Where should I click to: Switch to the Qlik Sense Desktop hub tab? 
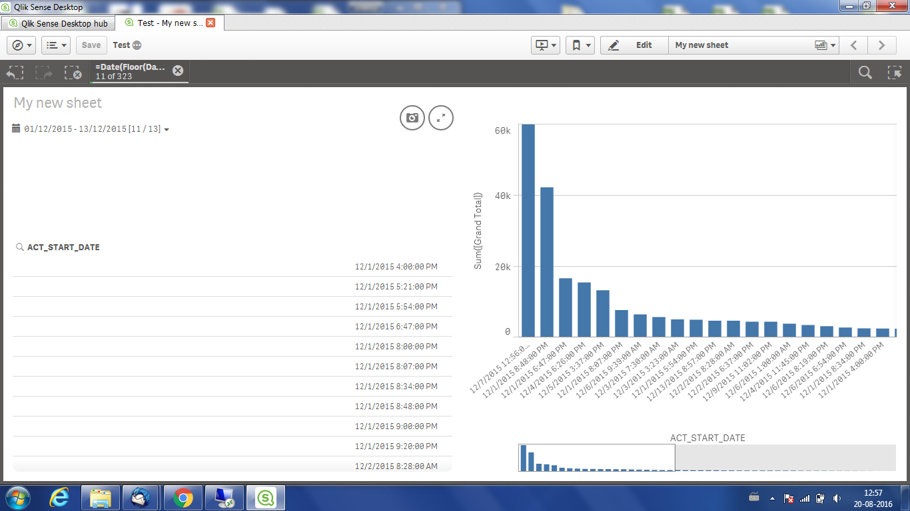point(58,23)
